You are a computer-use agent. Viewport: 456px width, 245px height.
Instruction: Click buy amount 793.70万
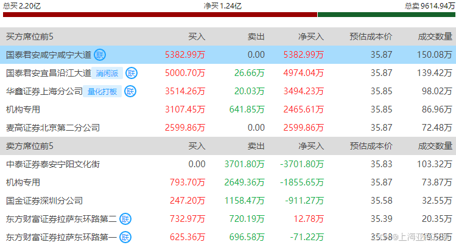click(x=188, y=182)
